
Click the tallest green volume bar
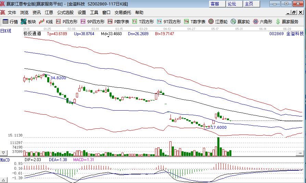click(218, 146)
